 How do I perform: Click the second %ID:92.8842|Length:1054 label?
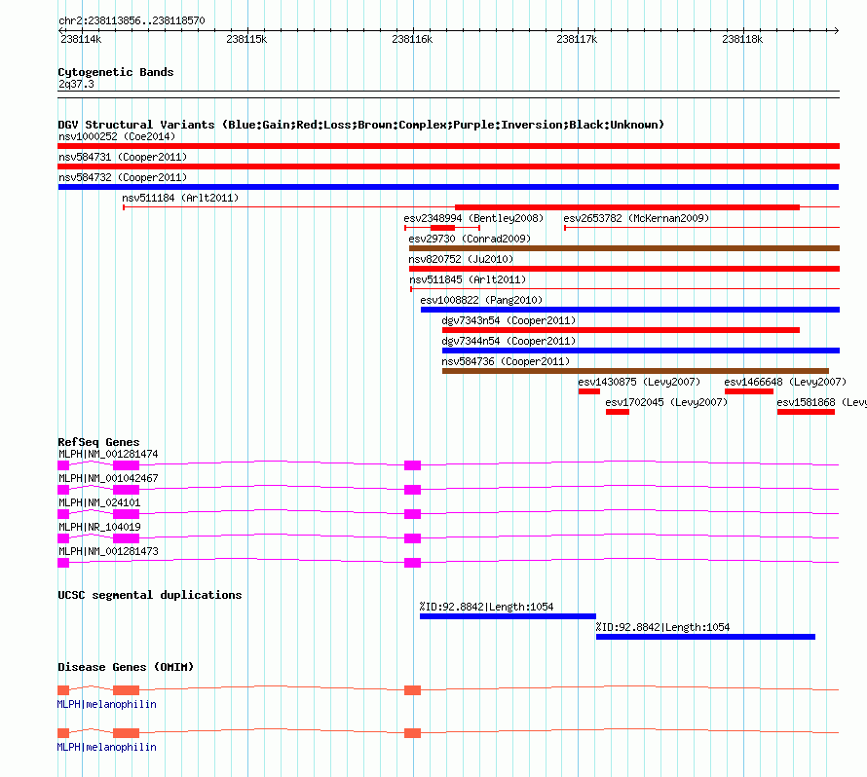pyautogui.click(x=663, y=627)
